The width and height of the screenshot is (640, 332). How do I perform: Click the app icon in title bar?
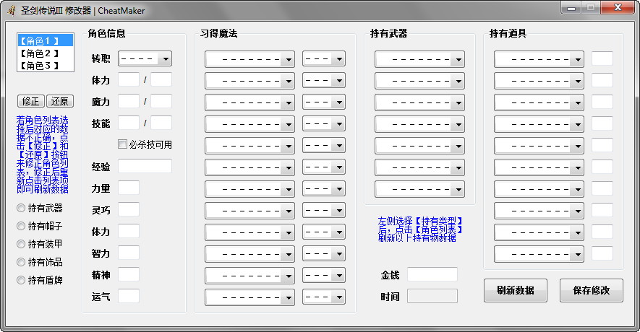click(x=11, y=10)
